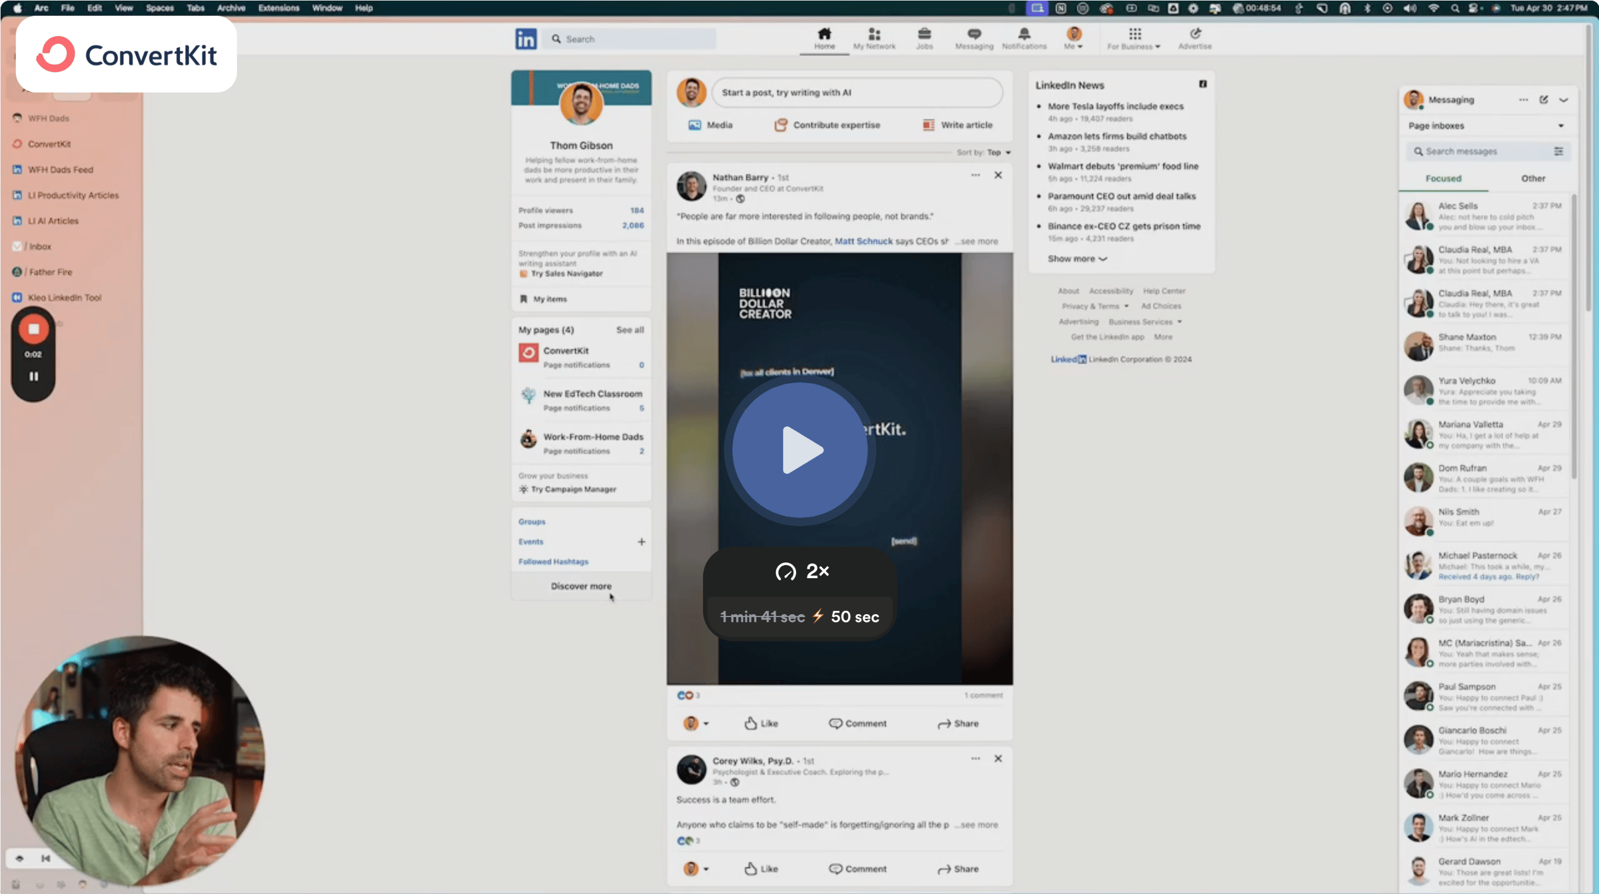This screenshot has width=1599, height=894.
Task: Click the LinkedIn logo
Action: tap(526, 39)
